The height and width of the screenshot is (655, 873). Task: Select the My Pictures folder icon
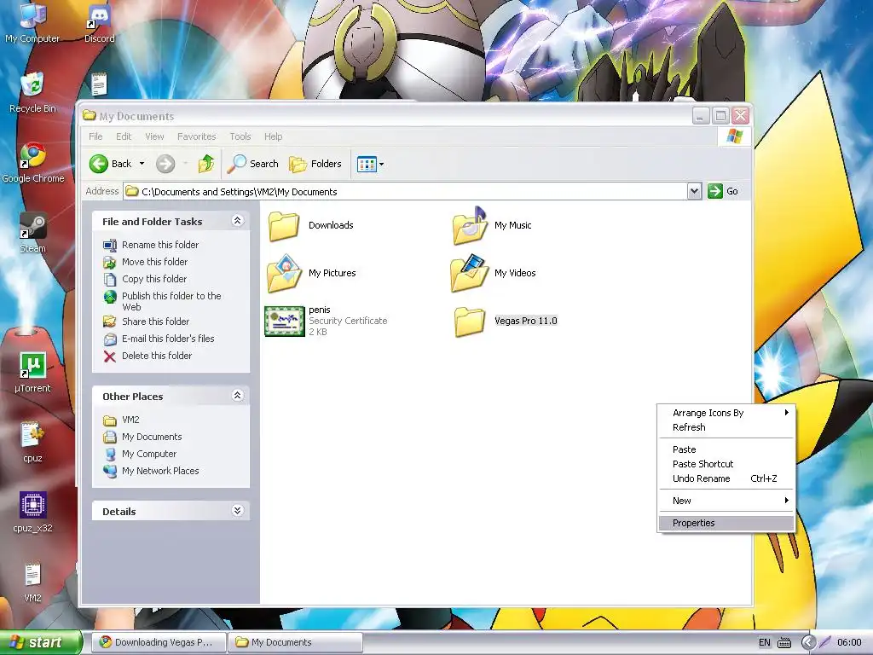point(284,273)
